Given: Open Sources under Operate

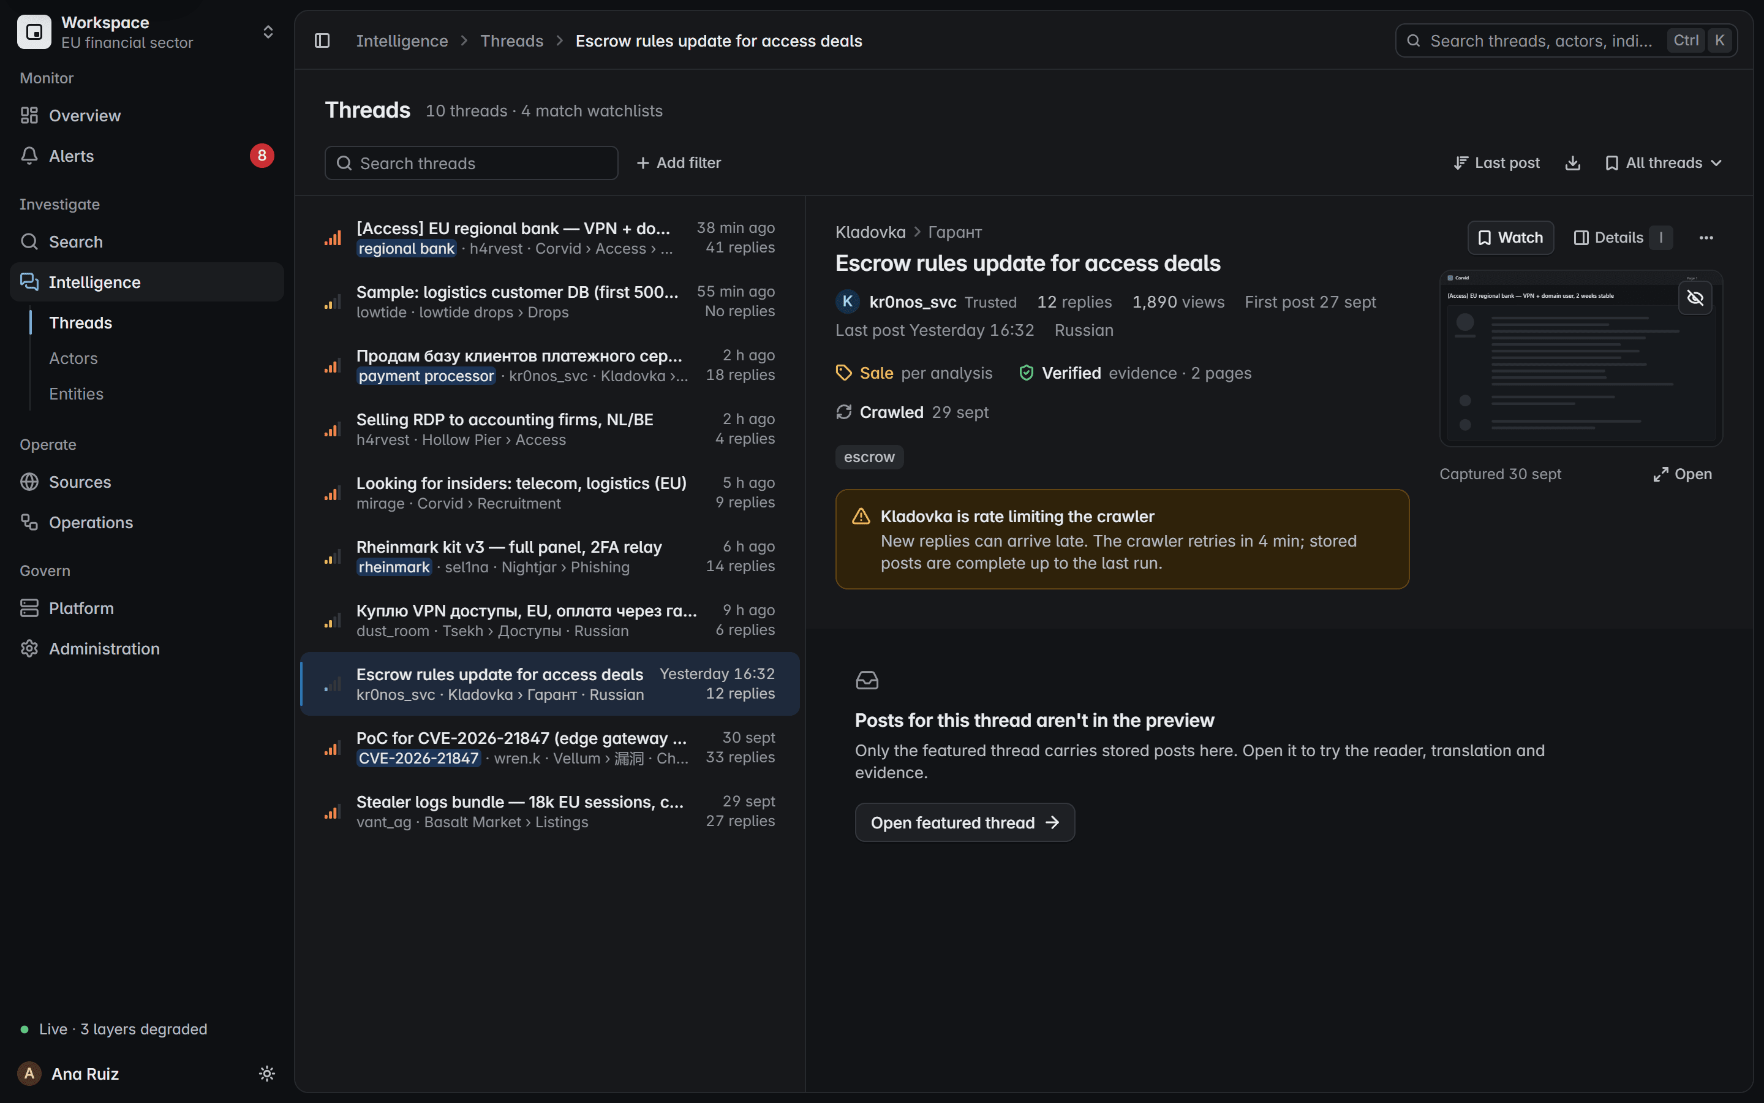Looking at the screenshot, I should pos(146,482).
